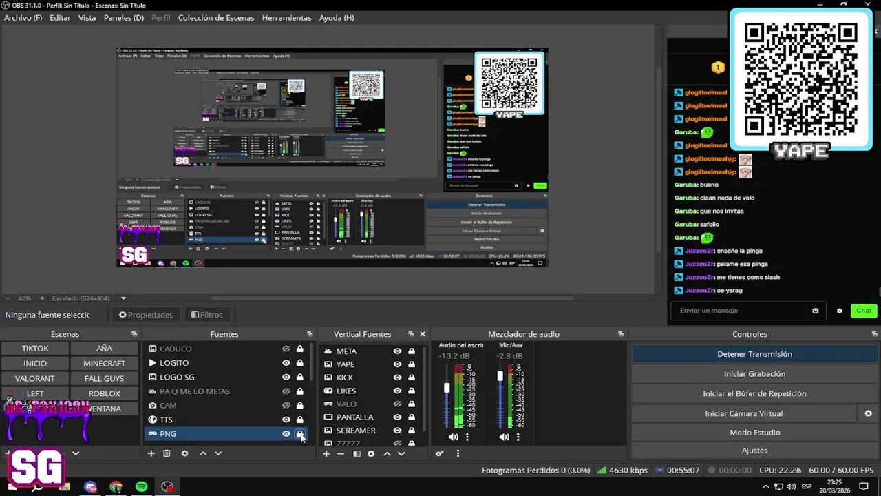Adjust Mic/Aux volume fader
881x496 pixels.
(500, 376)
